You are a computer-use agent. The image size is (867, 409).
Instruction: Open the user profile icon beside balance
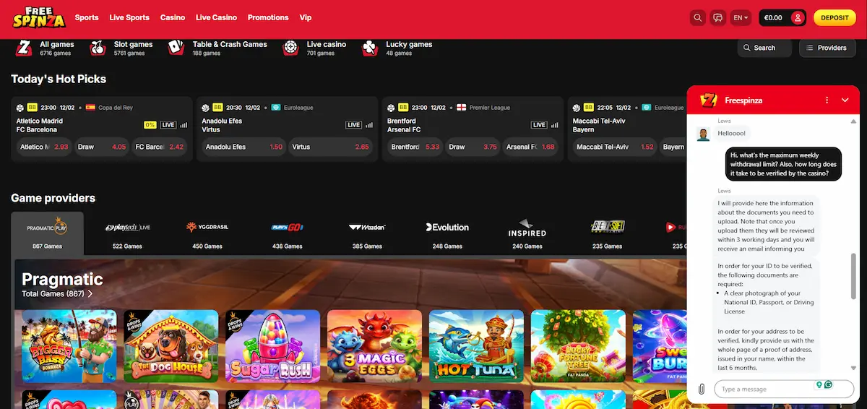tap(797, 17)
